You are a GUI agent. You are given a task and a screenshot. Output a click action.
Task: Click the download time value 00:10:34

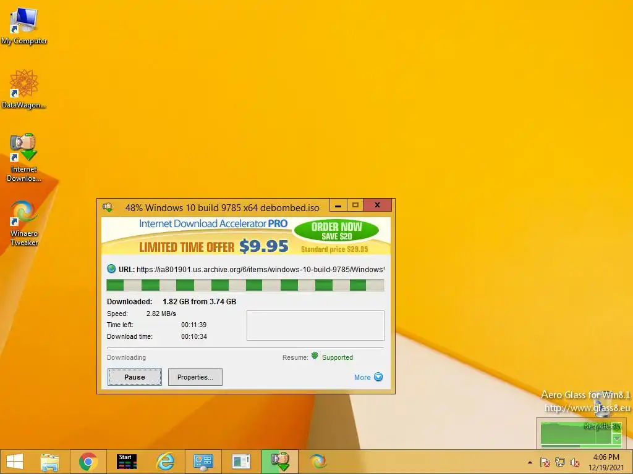click(x=193, y=336)
